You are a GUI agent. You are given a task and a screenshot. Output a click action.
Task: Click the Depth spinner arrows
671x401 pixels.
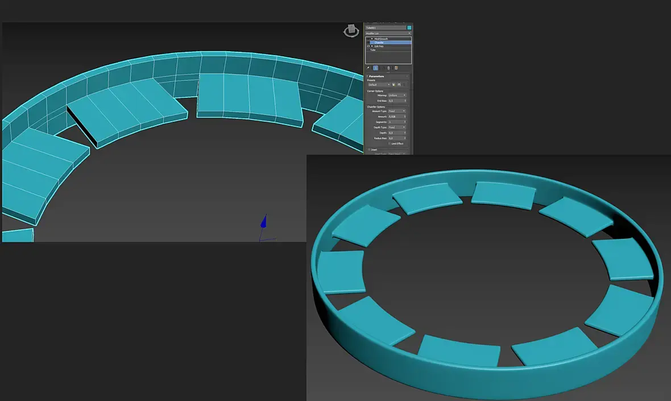pos(405,133)
